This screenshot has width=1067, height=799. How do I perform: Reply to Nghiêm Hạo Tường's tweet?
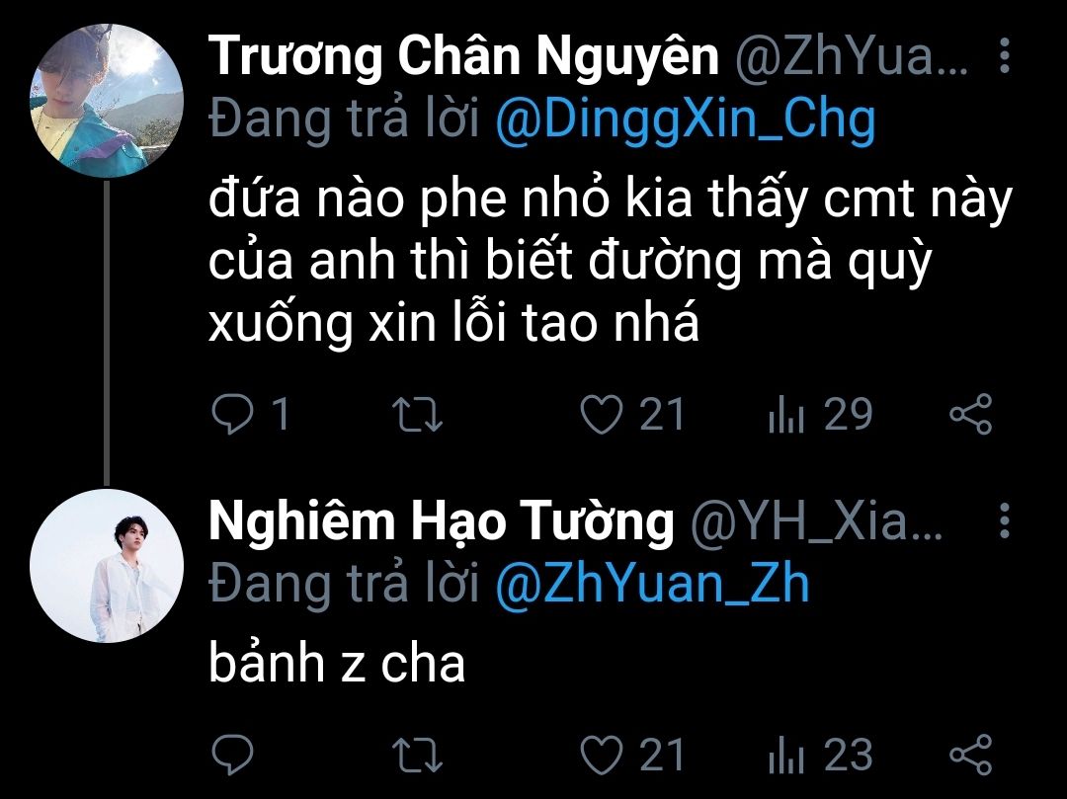(x=233, y=755)
